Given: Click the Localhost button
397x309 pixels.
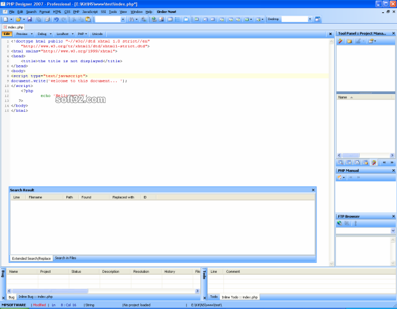Looking at the screenshot, I should click(x=62, y=34).
